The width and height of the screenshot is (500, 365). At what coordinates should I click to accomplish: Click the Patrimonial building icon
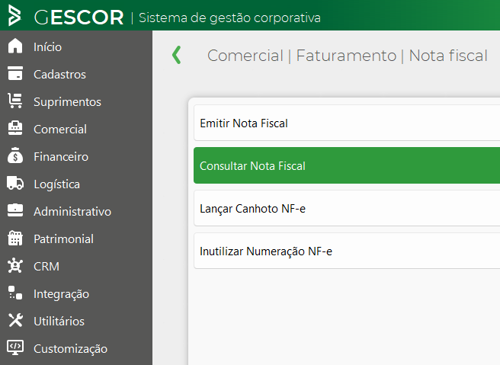[x=15, y=239]
